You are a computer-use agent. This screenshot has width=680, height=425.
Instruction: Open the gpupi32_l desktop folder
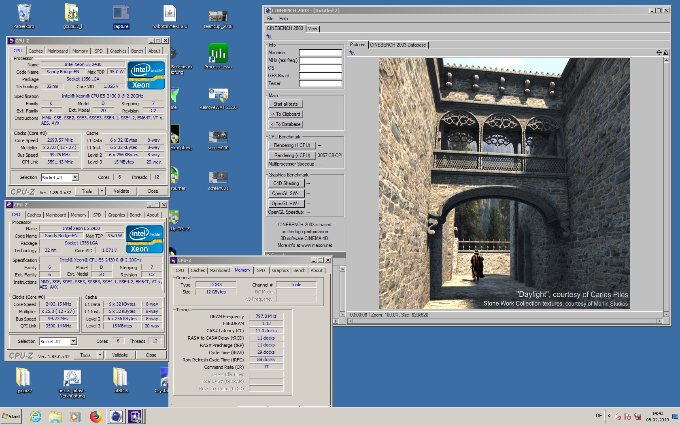click(72, 16)
